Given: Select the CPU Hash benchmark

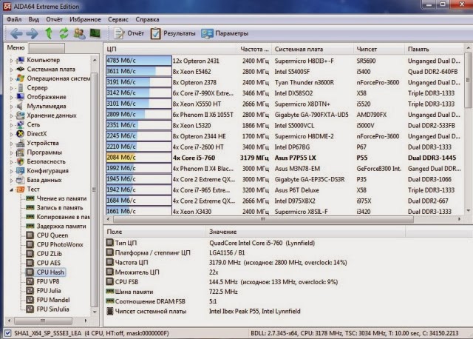Looking at the screenshot, I should point(50,272).
